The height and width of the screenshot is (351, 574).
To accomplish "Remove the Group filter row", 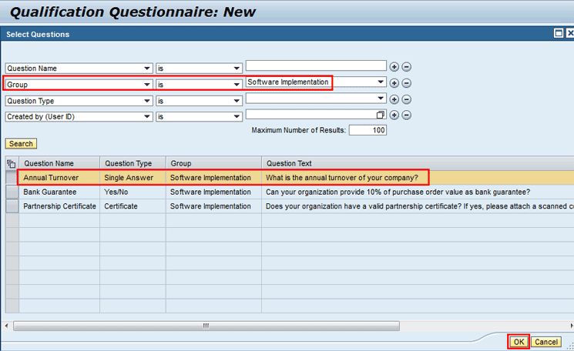I will 407,83.
